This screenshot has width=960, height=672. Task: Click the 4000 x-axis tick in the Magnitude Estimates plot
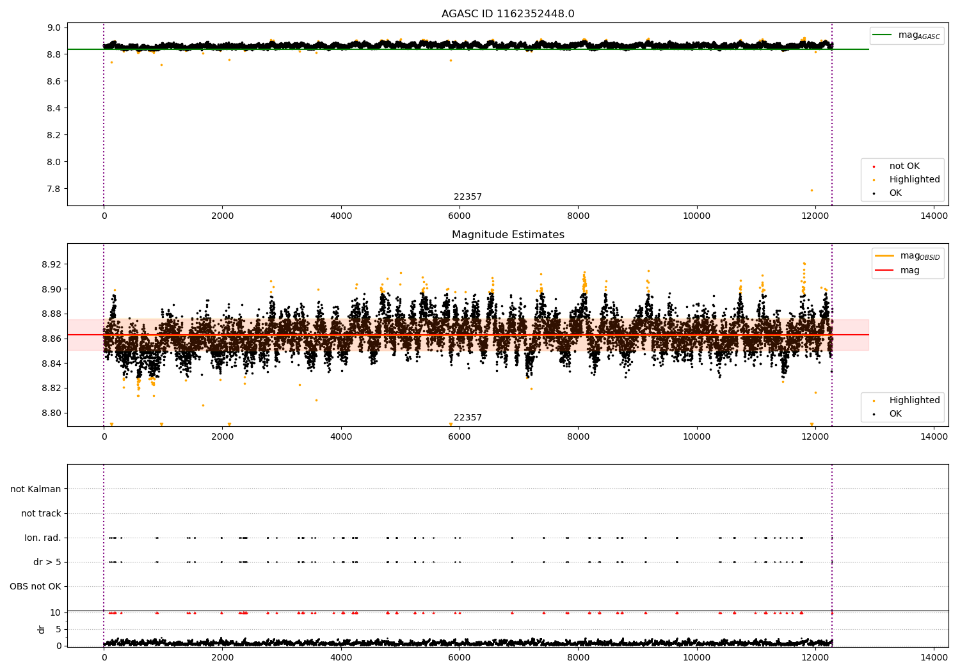[341, 437]
